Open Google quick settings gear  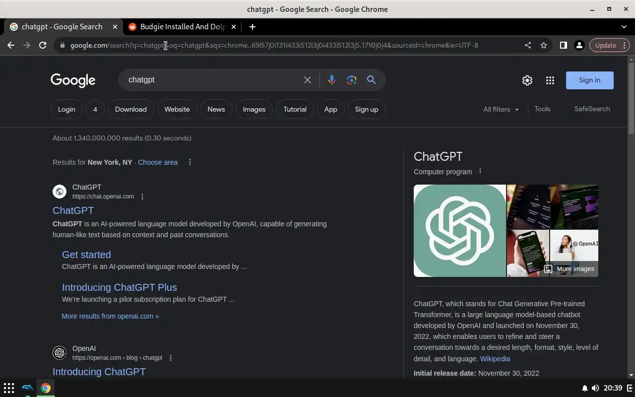[527, 80]
